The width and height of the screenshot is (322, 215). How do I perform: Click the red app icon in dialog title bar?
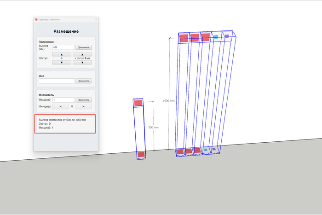coord(36,20)
